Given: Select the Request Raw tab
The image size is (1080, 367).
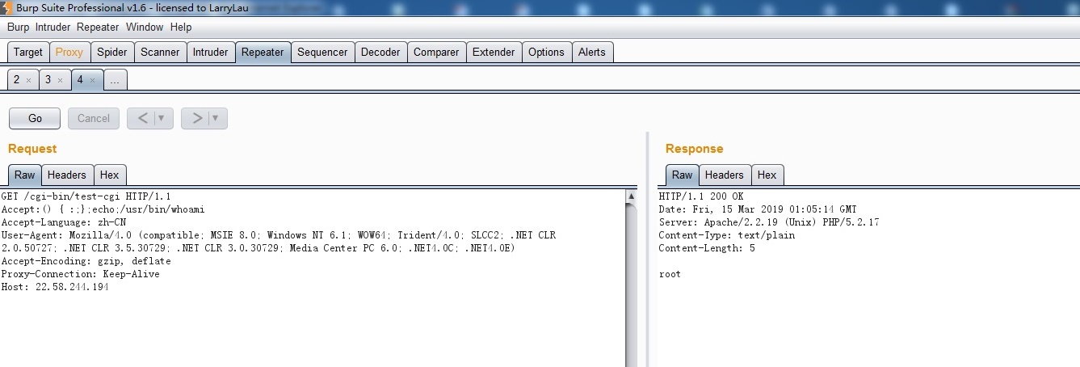Looking at the screenshot, I should [25, 175].
